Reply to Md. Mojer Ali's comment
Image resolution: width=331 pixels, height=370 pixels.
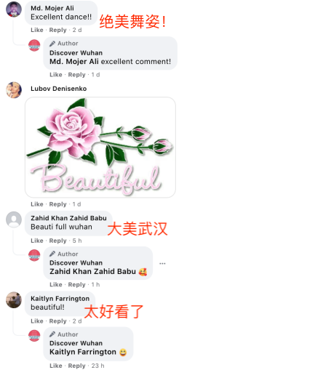(x=57, y=30)
